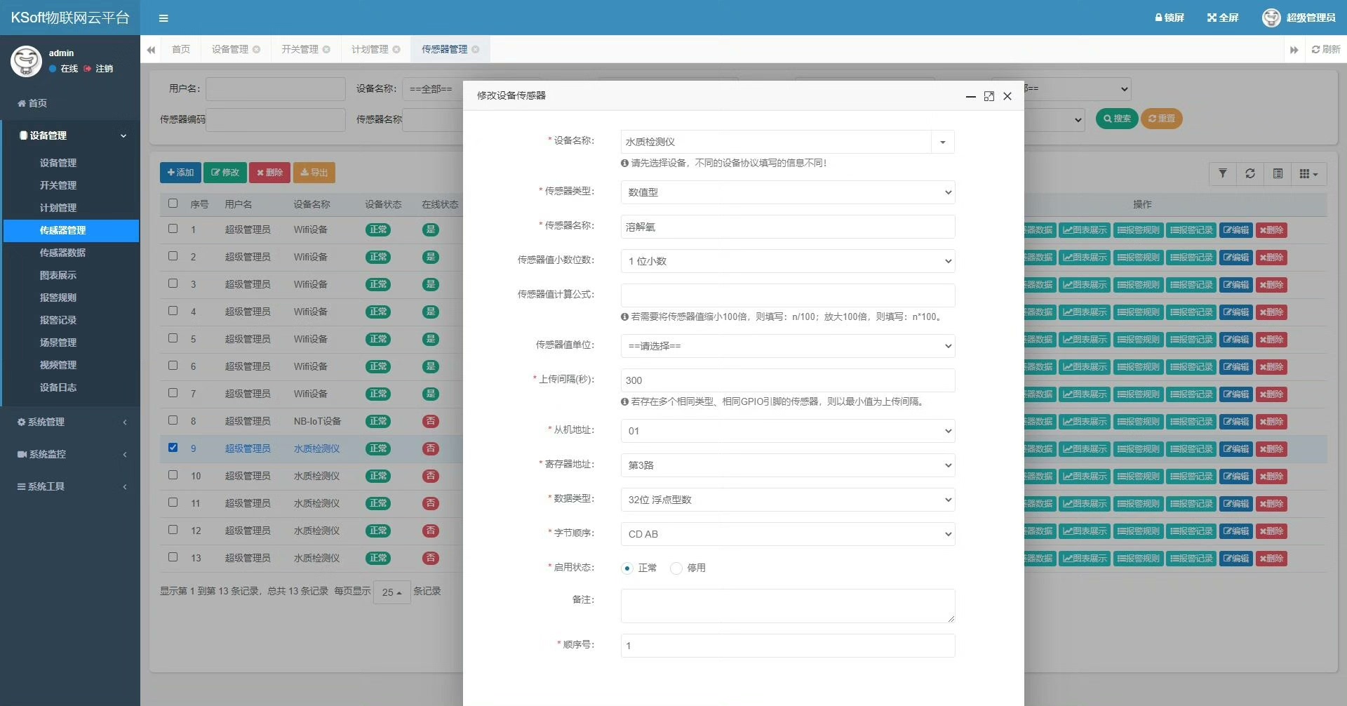
Task: Activate fullscreen via 全屏 icon
Action: pyautogui.click(x=1223, y=18)
